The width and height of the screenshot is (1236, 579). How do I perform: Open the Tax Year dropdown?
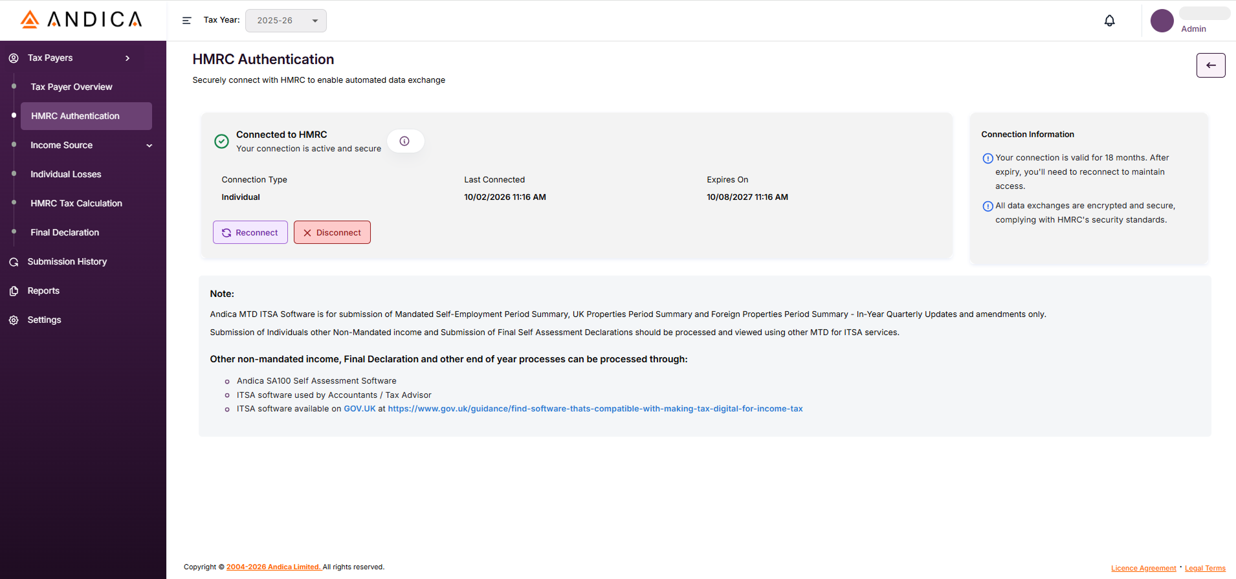pos(286,21)
